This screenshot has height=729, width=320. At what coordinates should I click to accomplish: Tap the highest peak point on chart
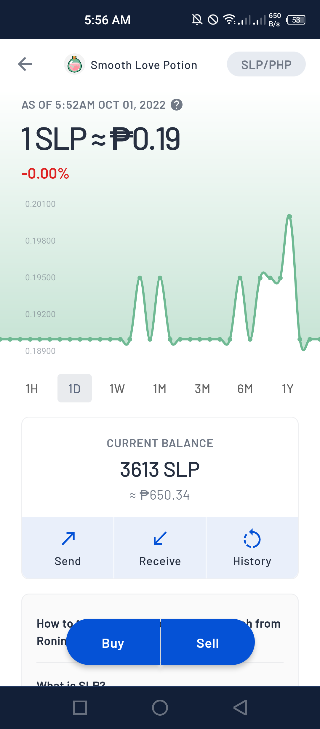[289, 216]
